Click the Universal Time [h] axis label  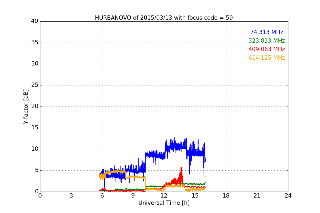(164, 203)
